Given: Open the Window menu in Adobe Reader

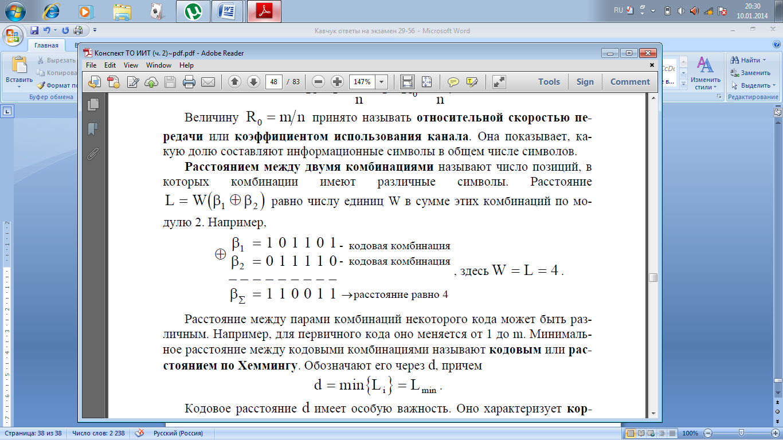Looking at the screenshot, I should (159, 65).
